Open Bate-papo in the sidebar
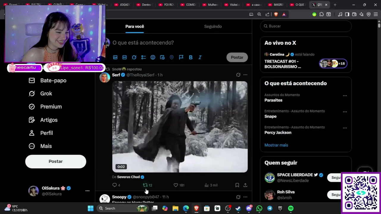 pos(48,81)
